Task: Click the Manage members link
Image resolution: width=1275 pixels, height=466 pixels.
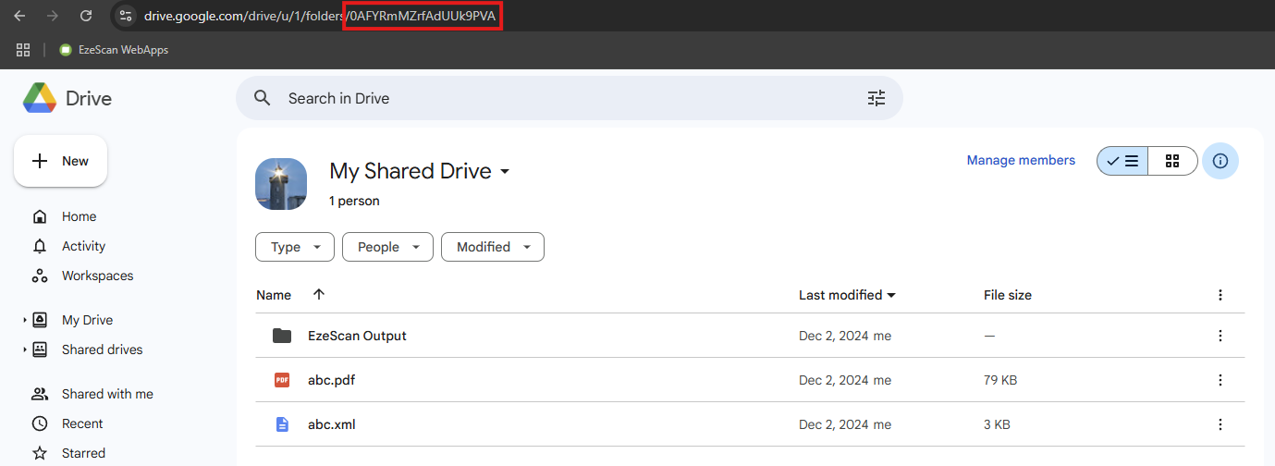Action: (1021, 160)
